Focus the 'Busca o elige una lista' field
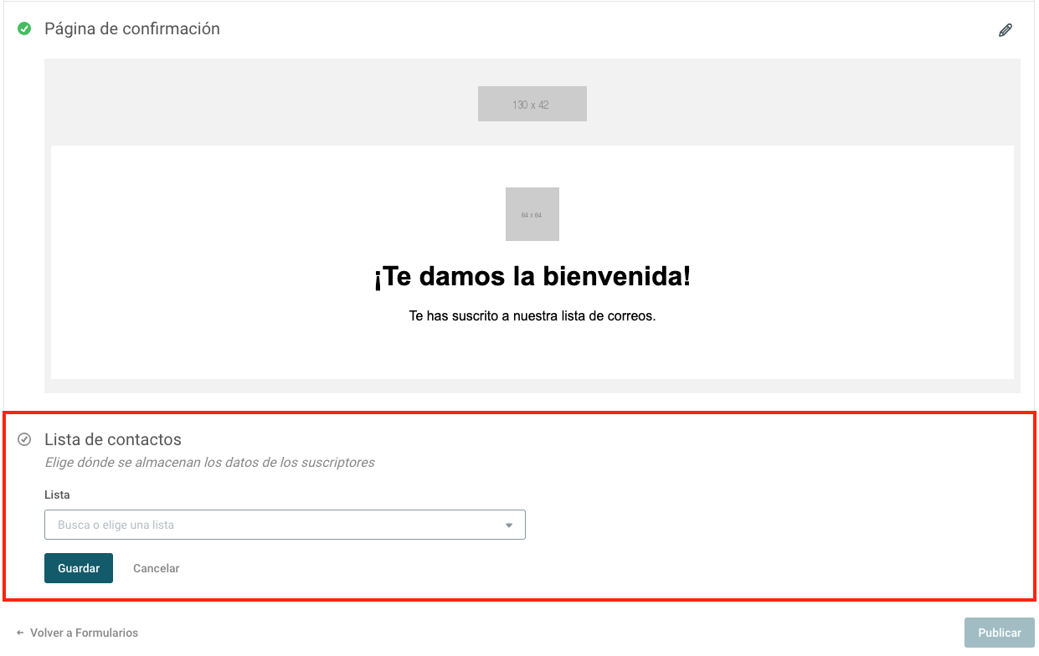The height and width of the screenshot is (656, 1039). tap(285, 525)
